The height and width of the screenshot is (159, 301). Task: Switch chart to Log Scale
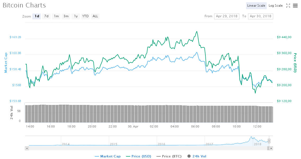[276, 6]
